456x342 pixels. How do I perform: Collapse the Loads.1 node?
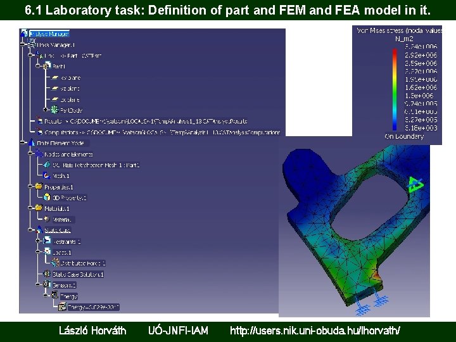tap(38, 252)
